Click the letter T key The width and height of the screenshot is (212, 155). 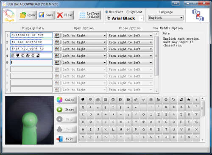pos(166,130)
